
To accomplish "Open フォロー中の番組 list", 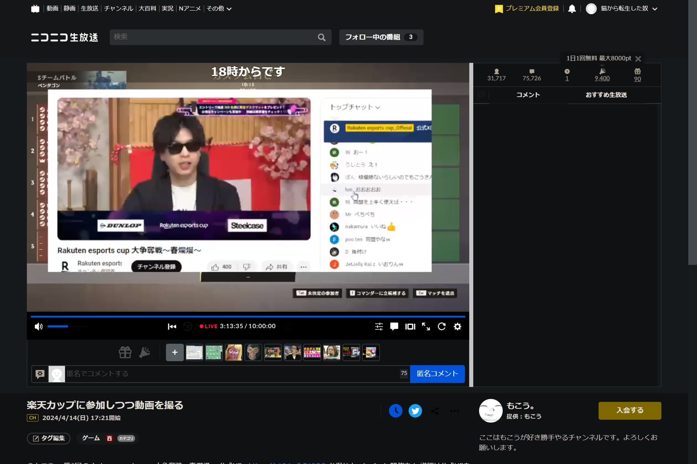I will tap(381, 37).
